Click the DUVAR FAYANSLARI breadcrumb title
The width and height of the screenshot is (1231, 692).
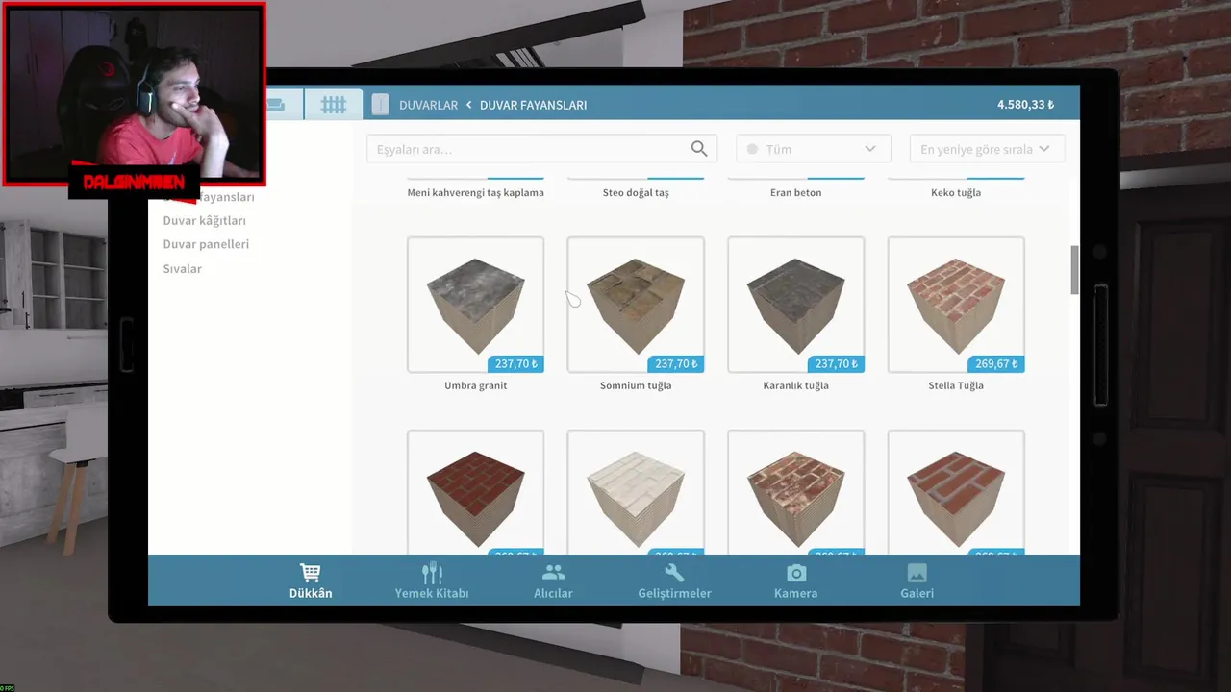click(533, 105)
